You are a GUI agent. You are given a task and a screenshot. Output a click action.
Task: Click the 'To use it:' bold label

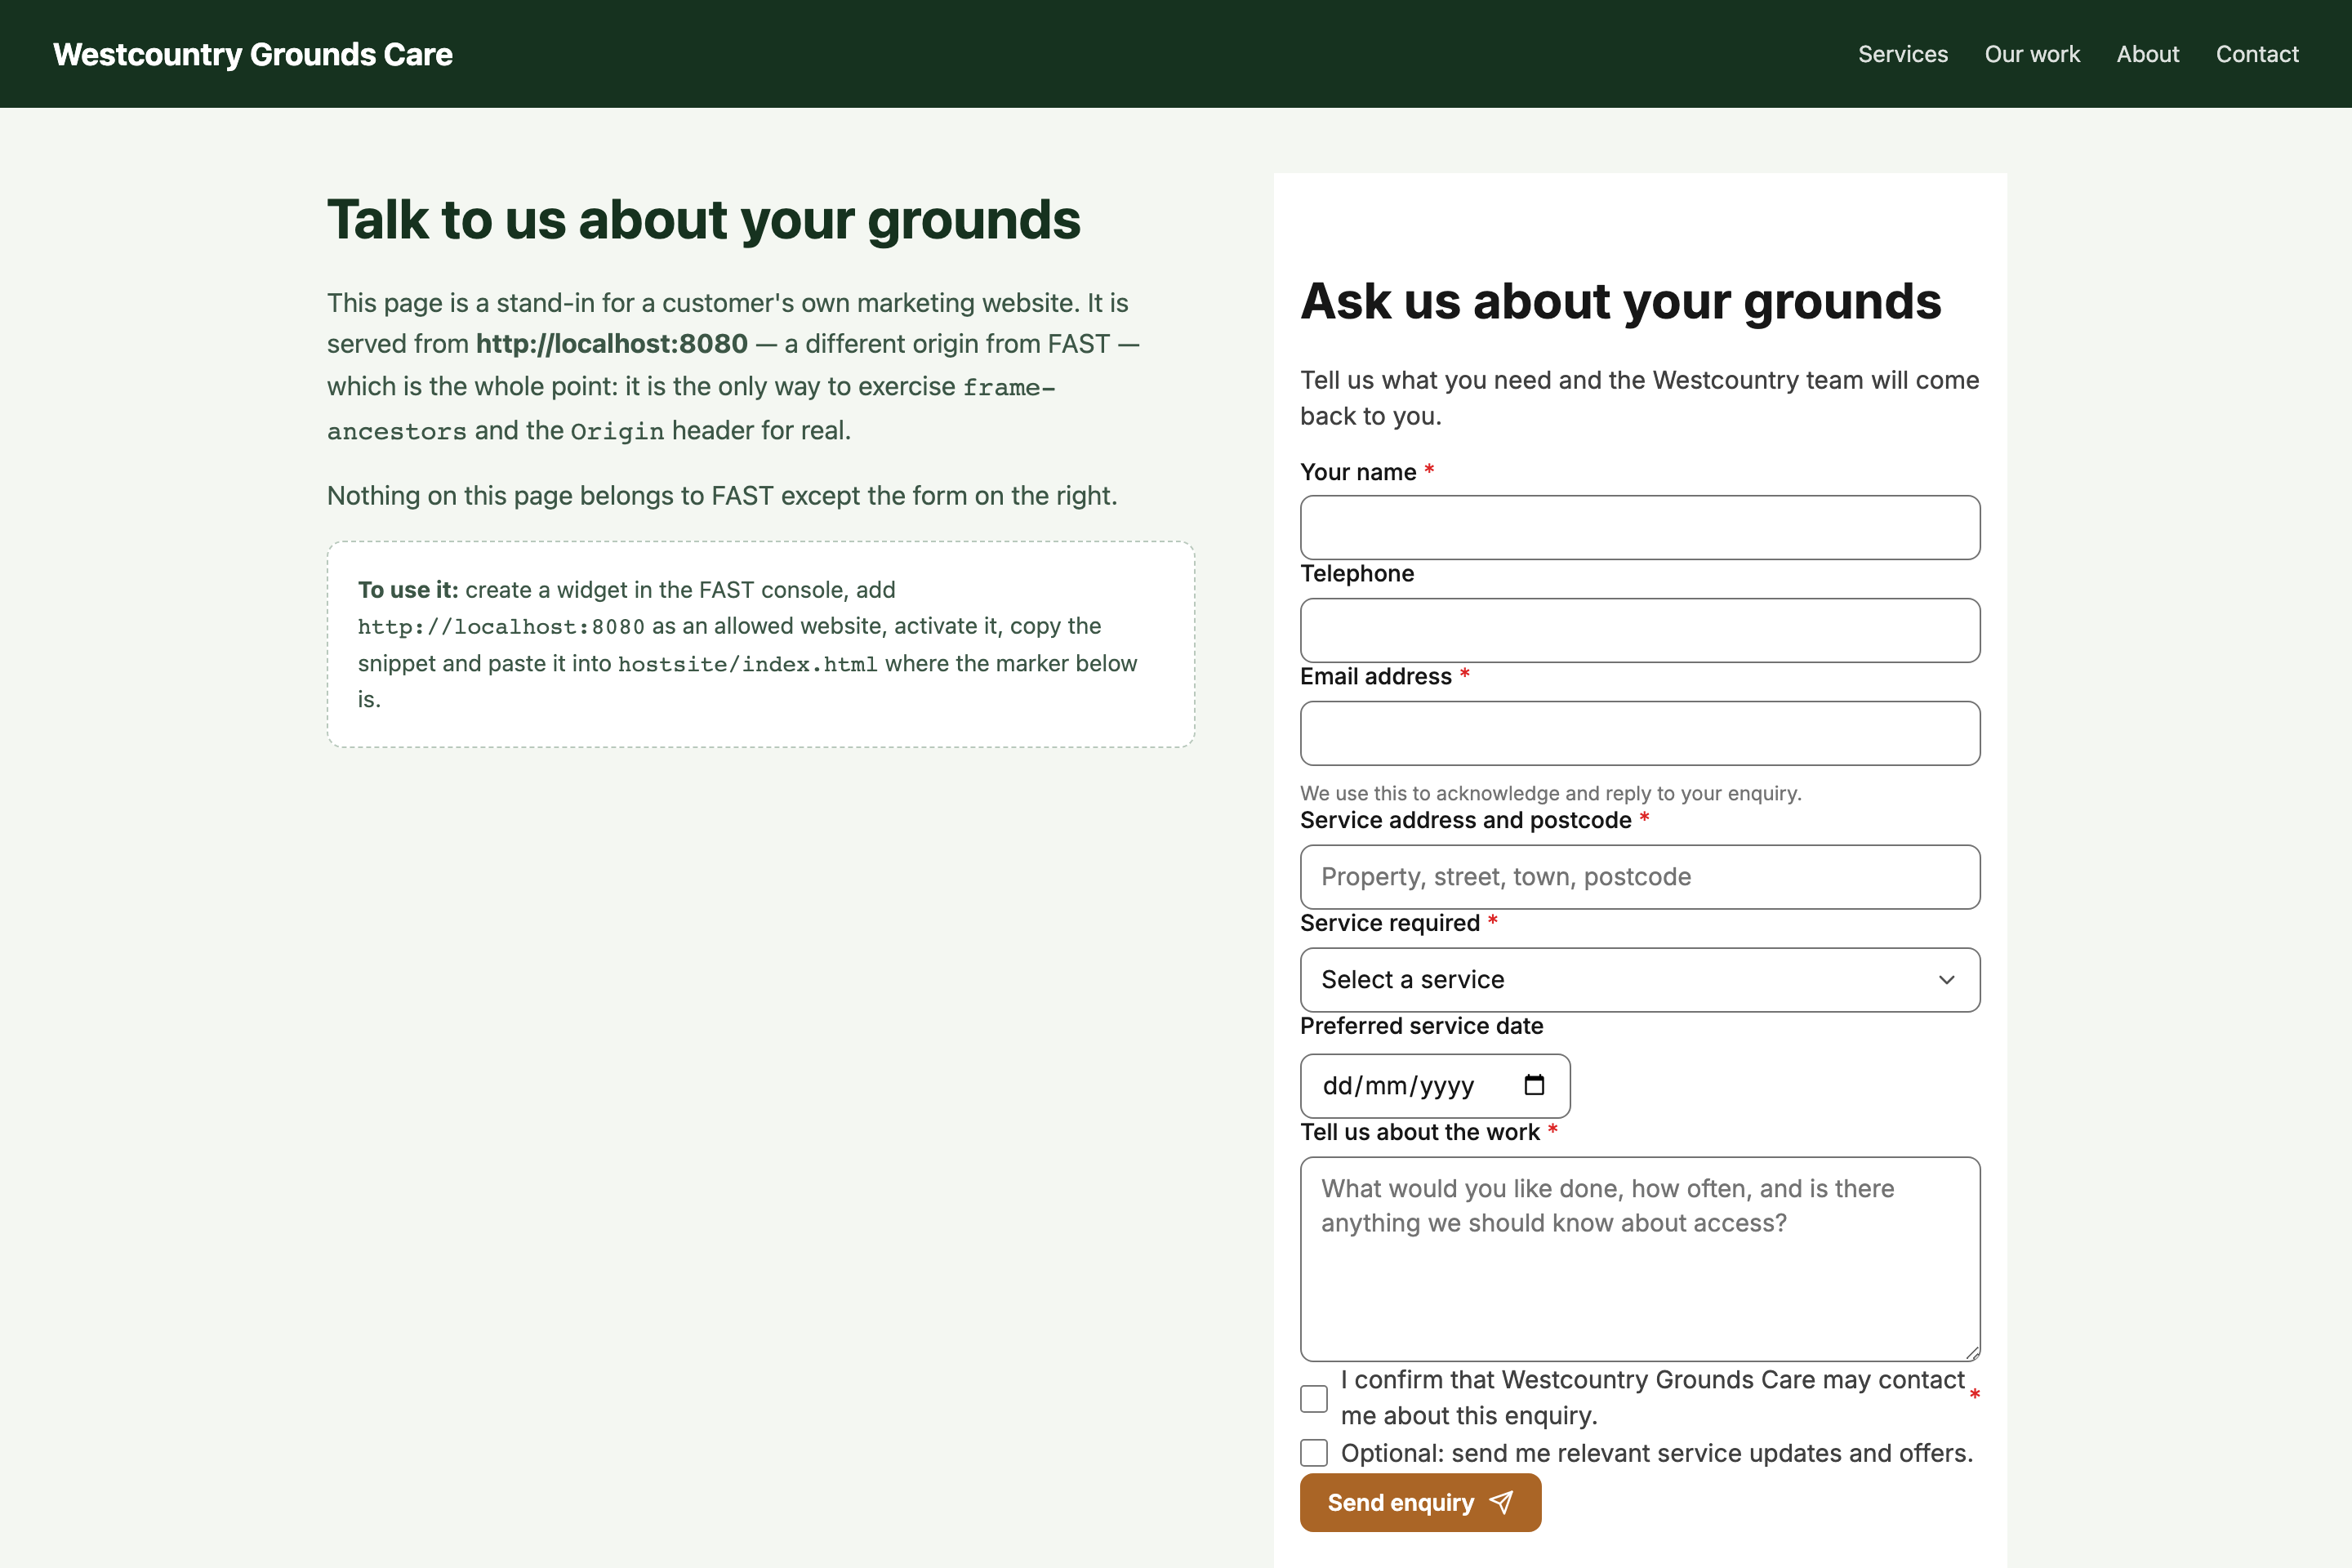coord(408,590)
